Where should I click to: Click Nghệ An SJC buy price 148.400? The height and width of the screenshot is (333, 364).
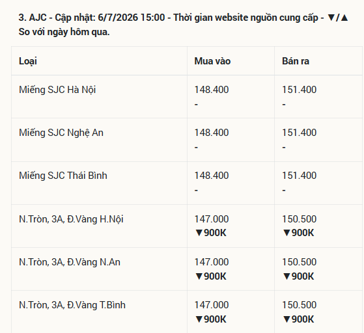[x=212, y=133]
